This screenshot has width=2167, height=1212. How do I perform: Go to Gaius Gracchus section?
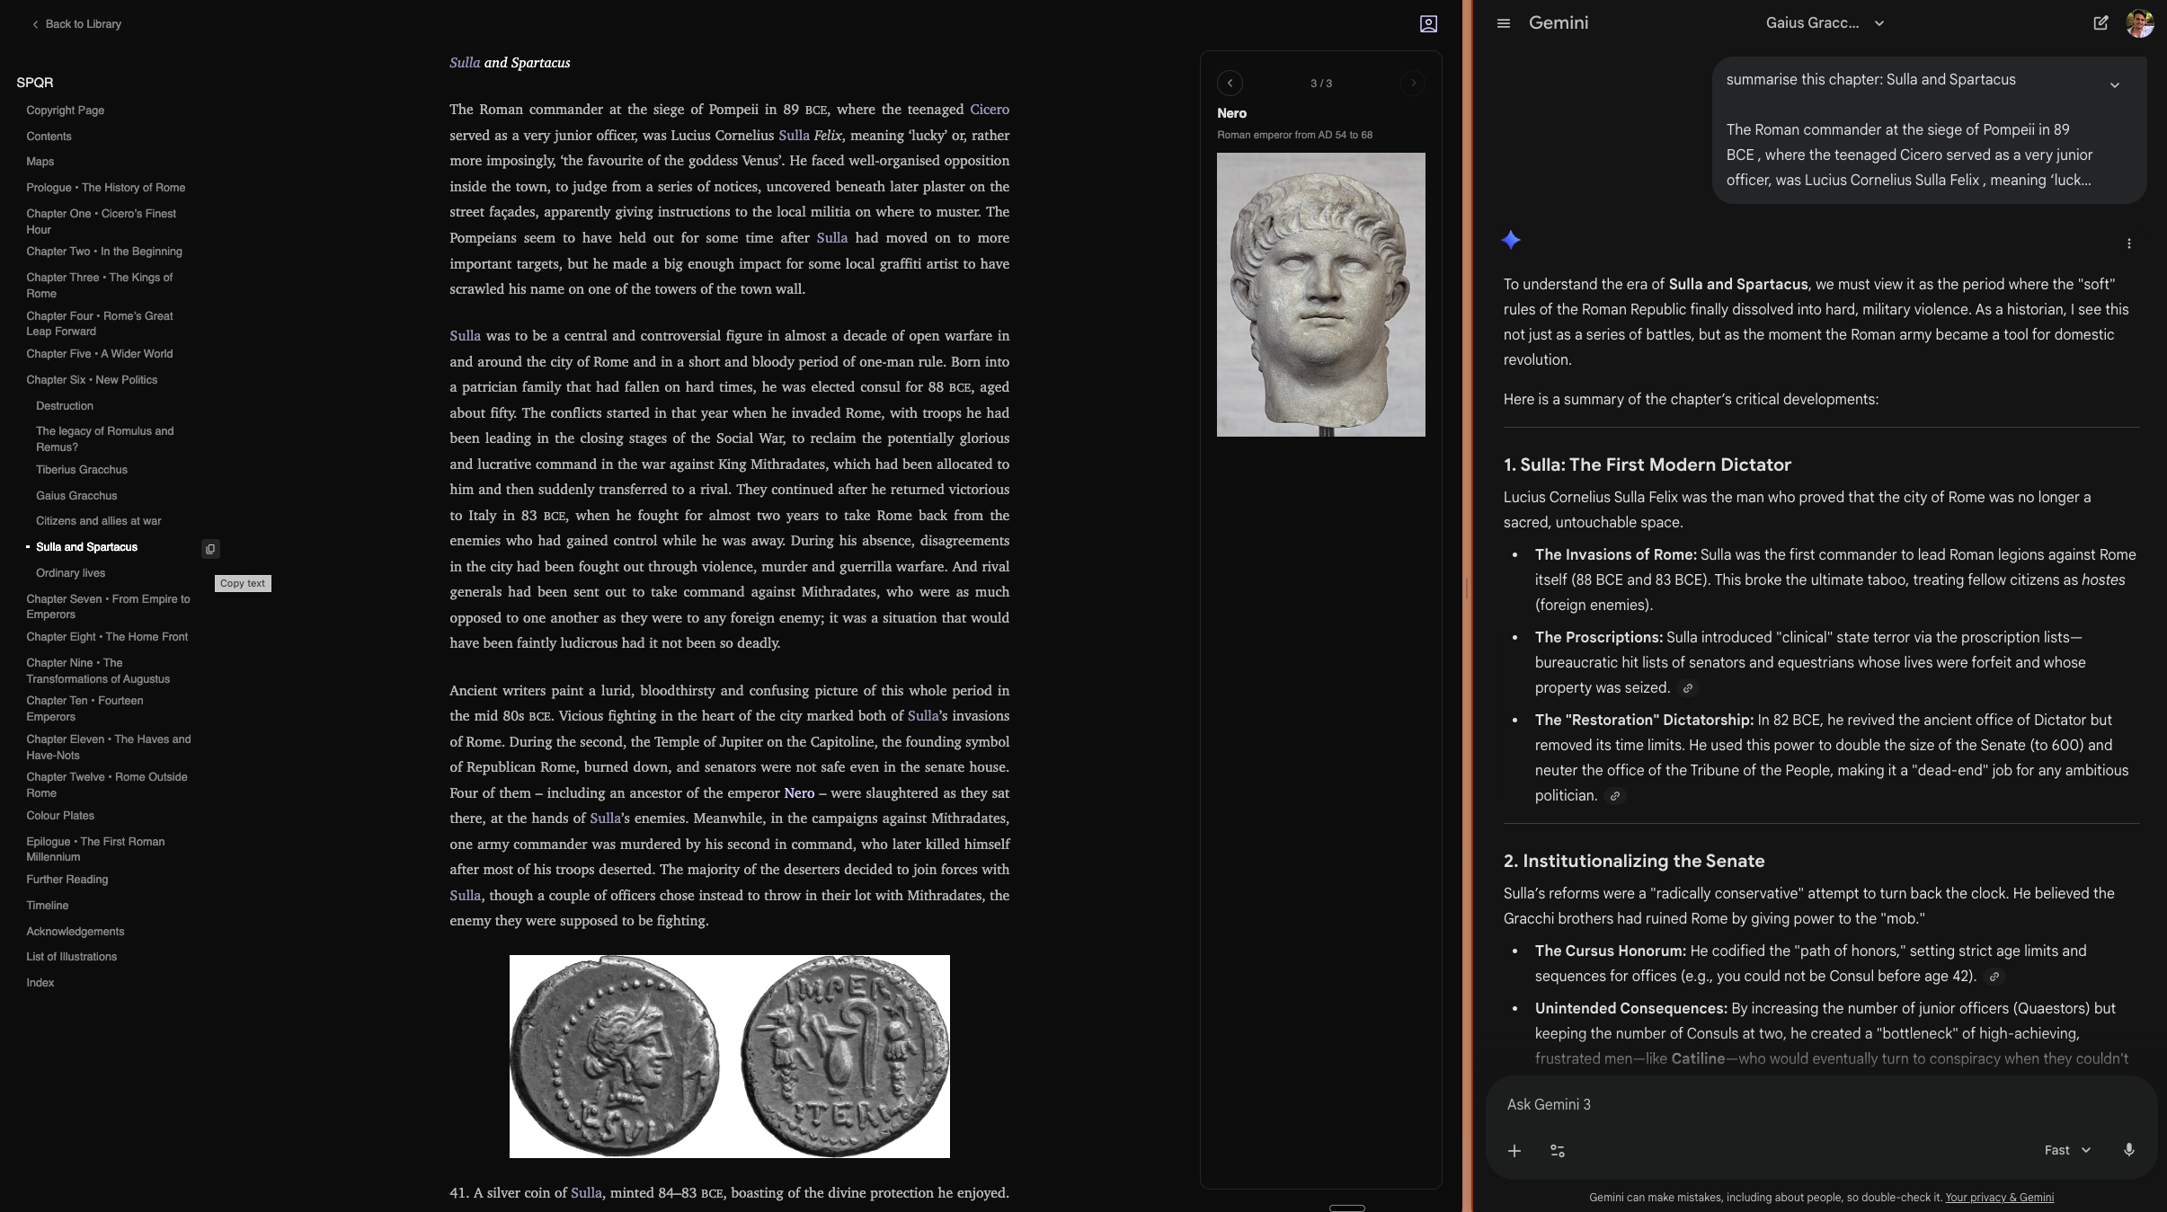point(76,496)
